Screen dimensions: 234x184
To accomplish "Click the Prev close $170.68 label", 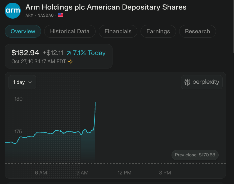I will 195,155.
